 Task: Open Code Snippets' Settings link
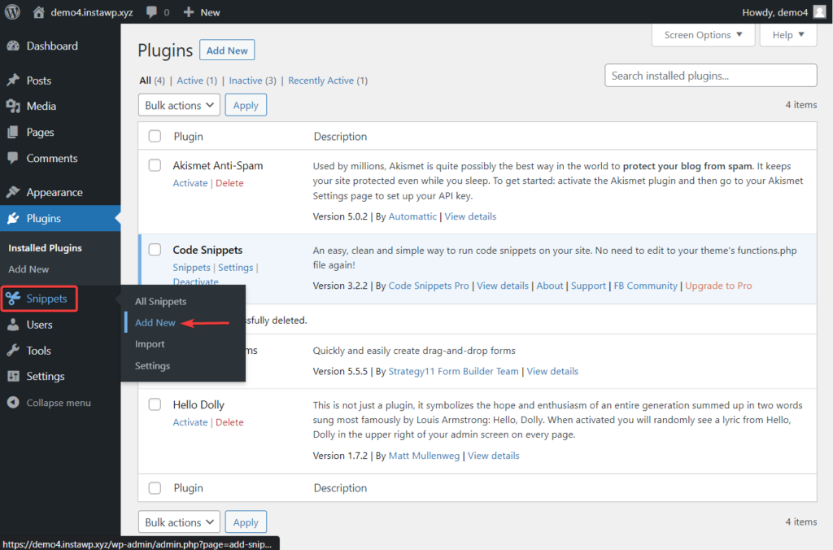pyautogui.click(x=235, y=268)
